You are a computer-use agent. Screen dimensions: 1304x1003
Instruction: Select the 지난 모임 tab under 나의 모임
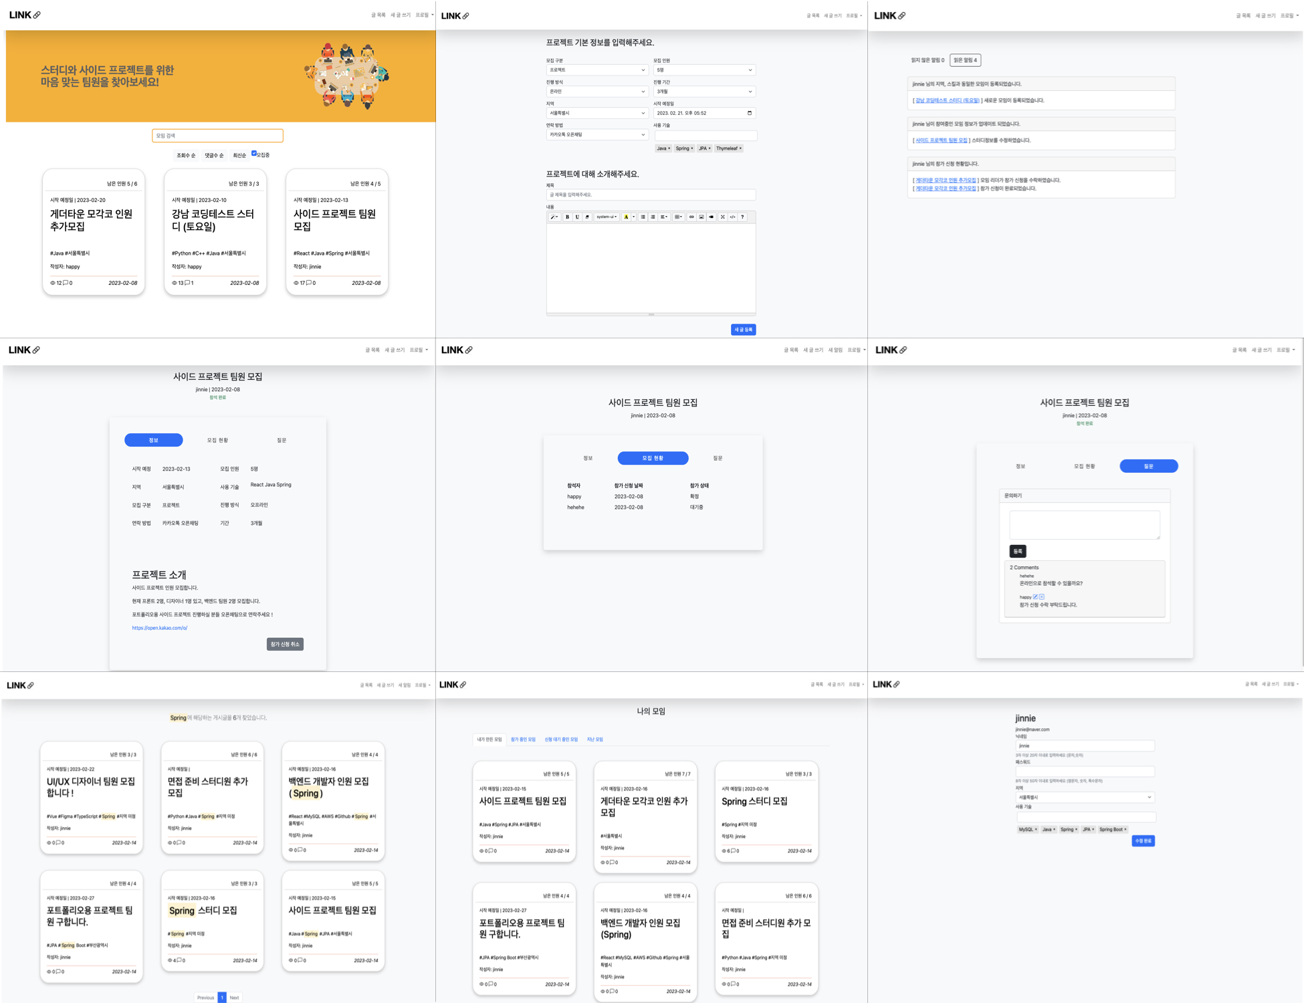pos(594,740)
